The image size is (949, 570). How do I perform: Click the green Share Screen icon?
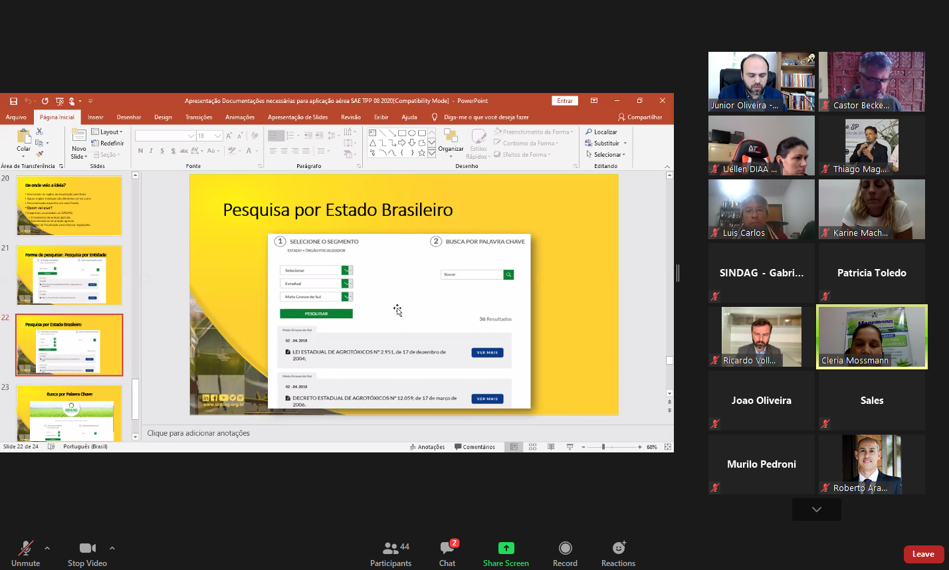(x=506, y=549)
